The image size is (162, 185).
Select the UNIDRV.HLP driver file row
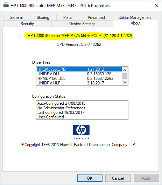(x=79, y=83)
